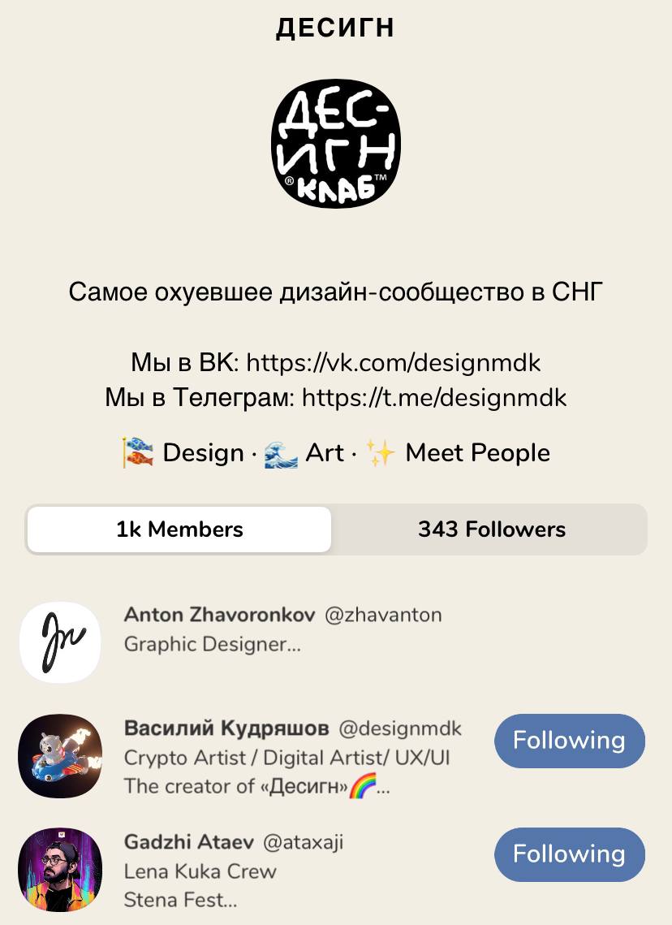Select the sparkles Meet People emoji
This screenshot has height=925, width=672.
pyautogui.click(x=380, y=453)
